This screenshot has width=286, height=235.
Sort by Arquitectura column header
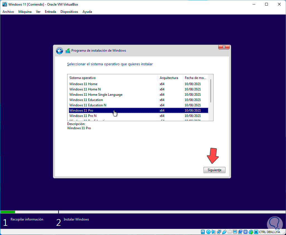pos(170,78)
